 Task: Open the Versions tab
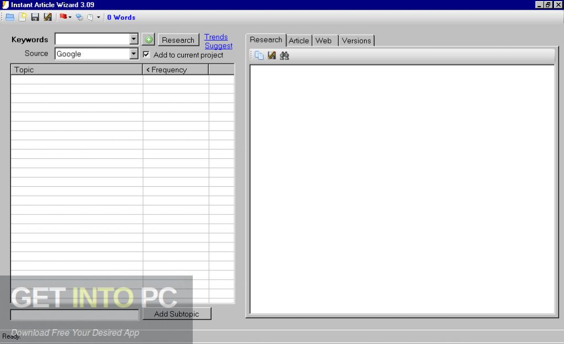[x=356, y=41]
